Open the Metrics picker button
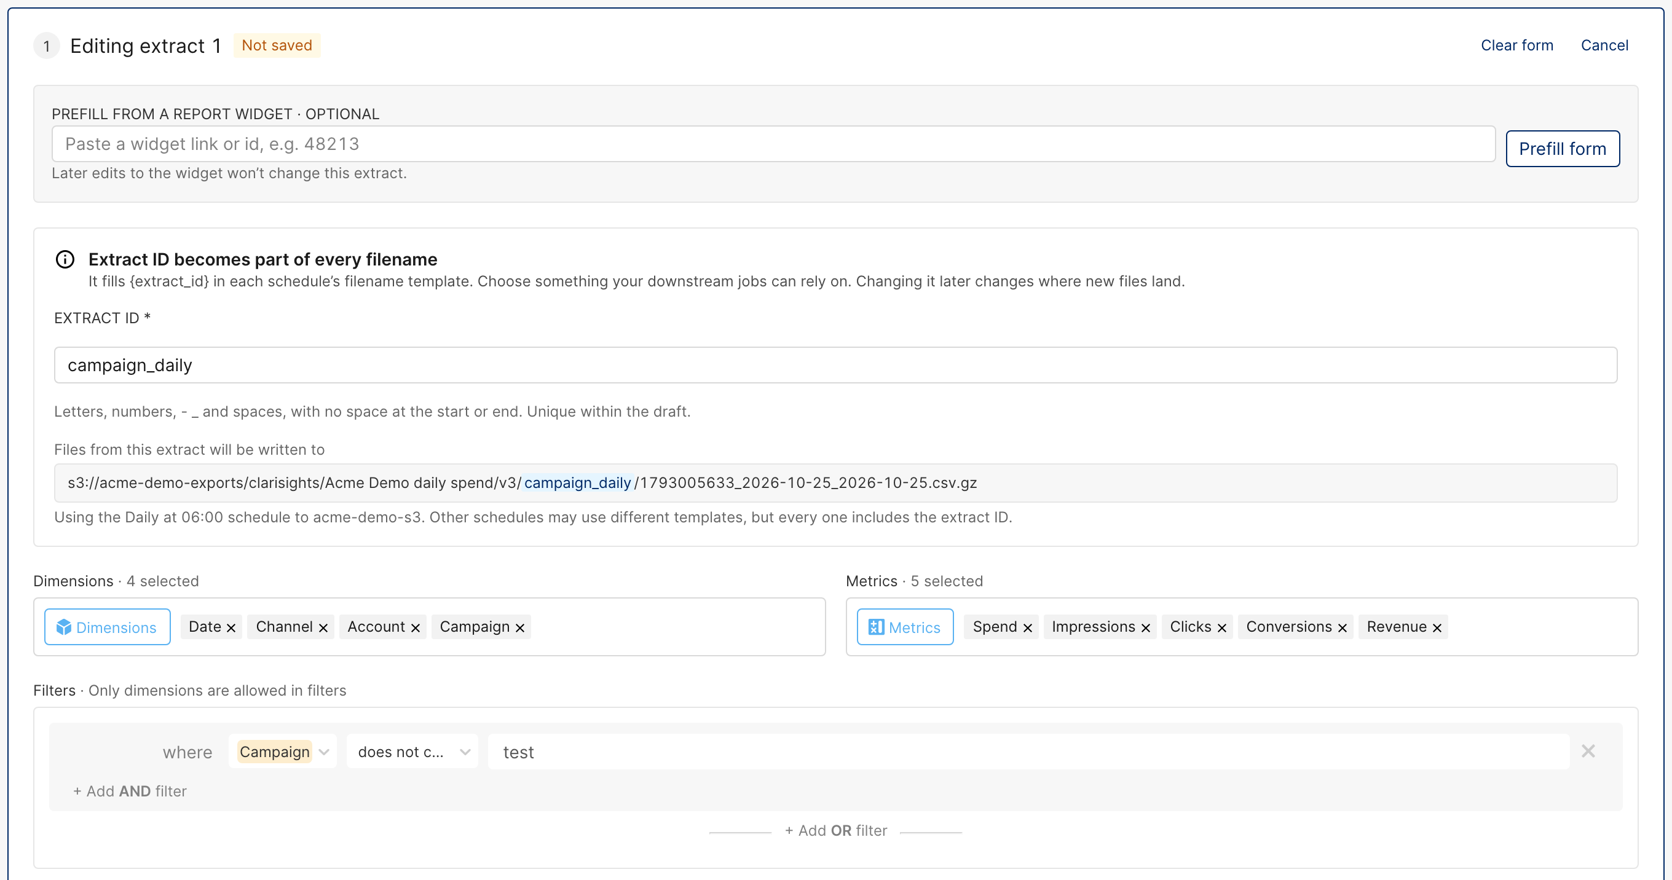Screen dimensions: 1672x880 [x=905, y=627]
